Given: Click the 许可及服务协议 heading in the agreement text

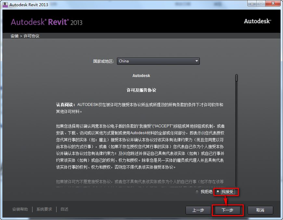Looking at the screenshot, I should 141,90.
